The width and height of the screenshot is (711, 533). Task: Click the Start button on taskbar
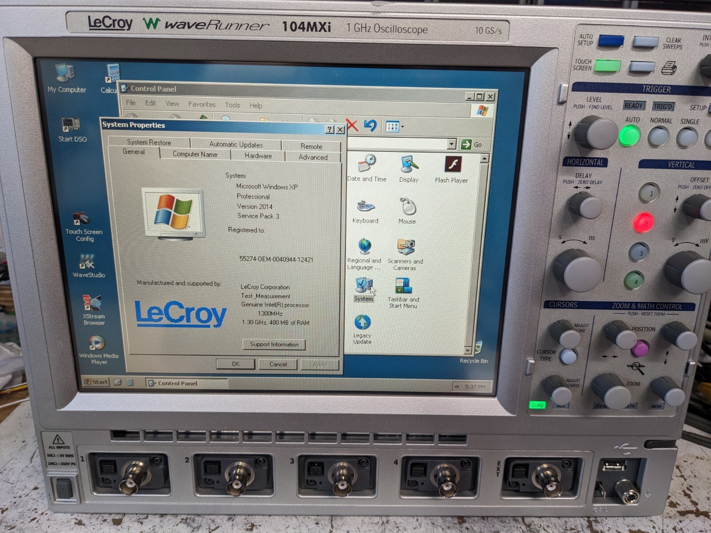pyautogui.click(x=96, y=382)
